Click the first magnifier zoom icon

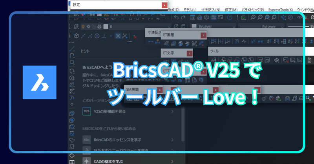click(x=253, y=17)
